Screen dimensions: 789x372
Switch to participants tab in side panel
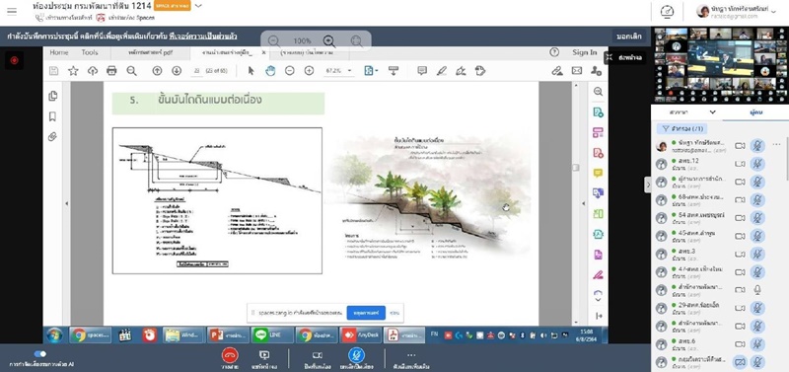click(x=755, y=112)
